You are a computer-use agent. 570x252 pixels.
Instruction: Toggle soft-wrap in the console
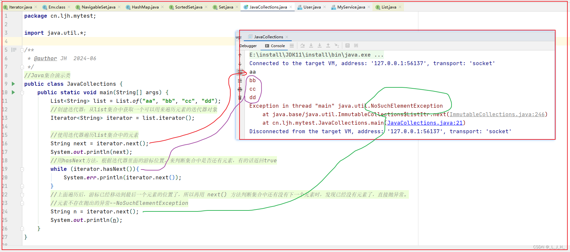[x=240, y=72]
